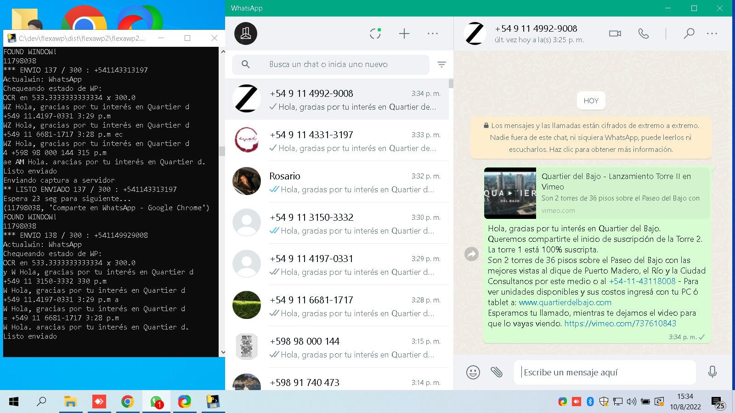Open the notification center with 25 badge
Image resolution: width=735 pixels, height=413 pixels.
tap(718, 402)
